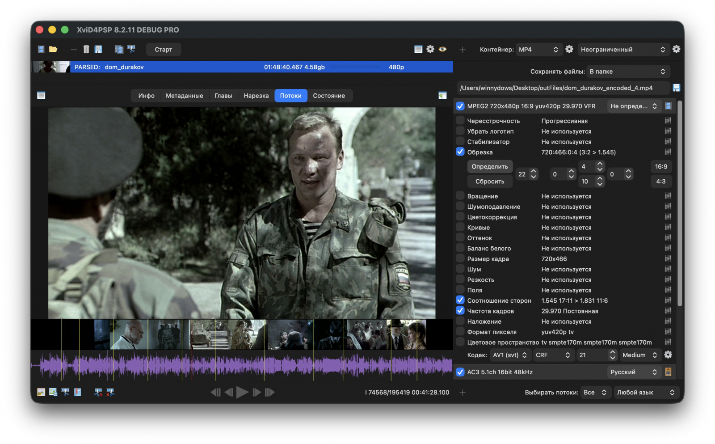This screenshot has height=444, width=715.
Task: Disable the Частота кадров checkbox
Action: click(460, 311)
